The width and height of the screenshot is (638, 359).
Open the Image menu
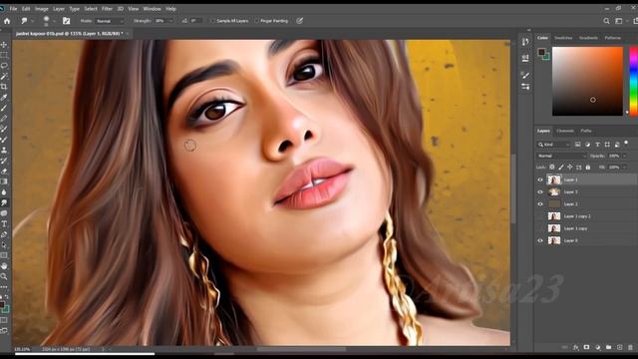(42, 9)
